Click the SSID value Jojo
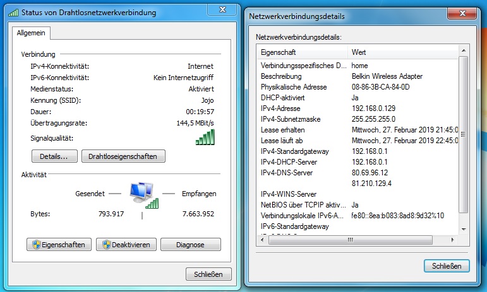Screen dimensions: 487x292 click(x=207, y=100)
